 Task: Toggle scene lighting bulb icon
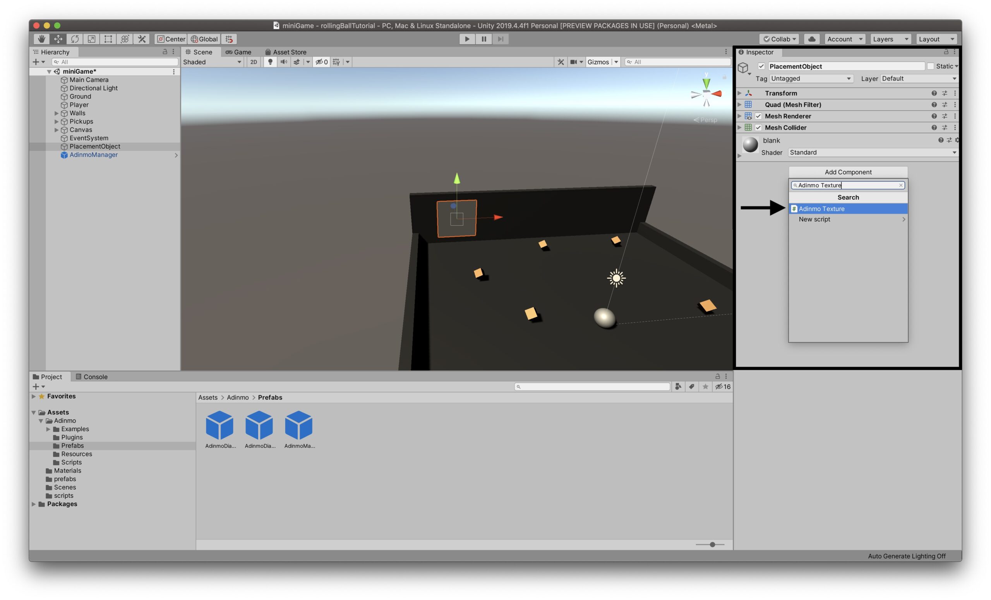click(270, 62)
